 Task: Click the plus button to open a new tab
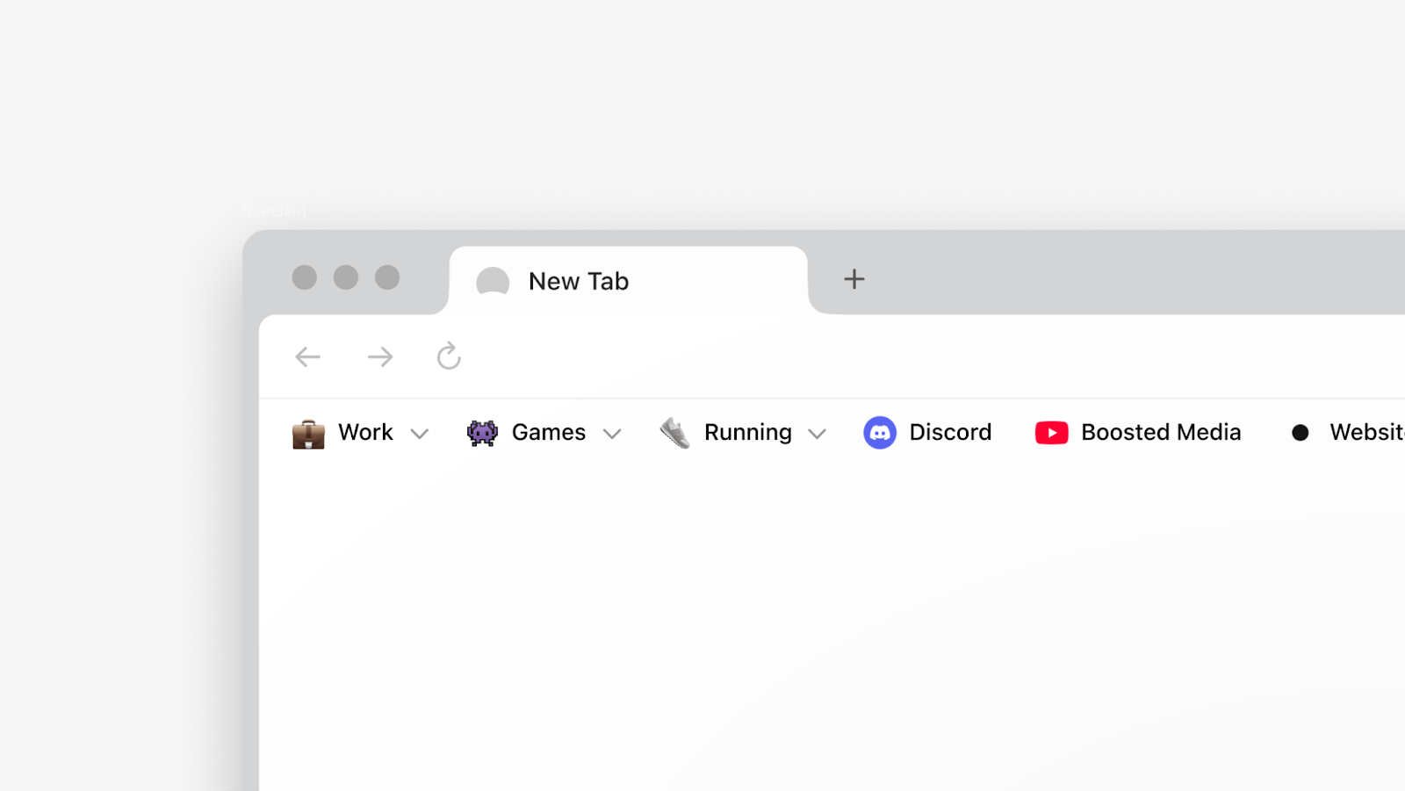pyautogui.click(x=853, y=279)
